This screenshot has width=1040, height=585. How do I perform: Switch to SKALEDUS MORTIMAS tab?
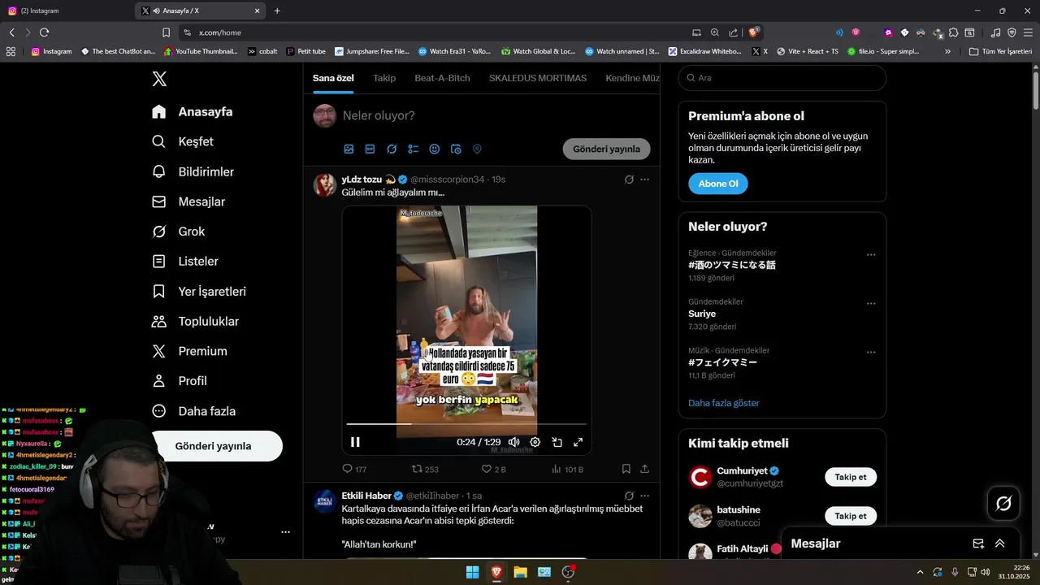(538, 78)
